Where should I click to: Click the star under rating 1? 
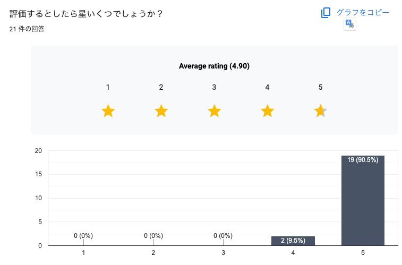coord(108,111)
